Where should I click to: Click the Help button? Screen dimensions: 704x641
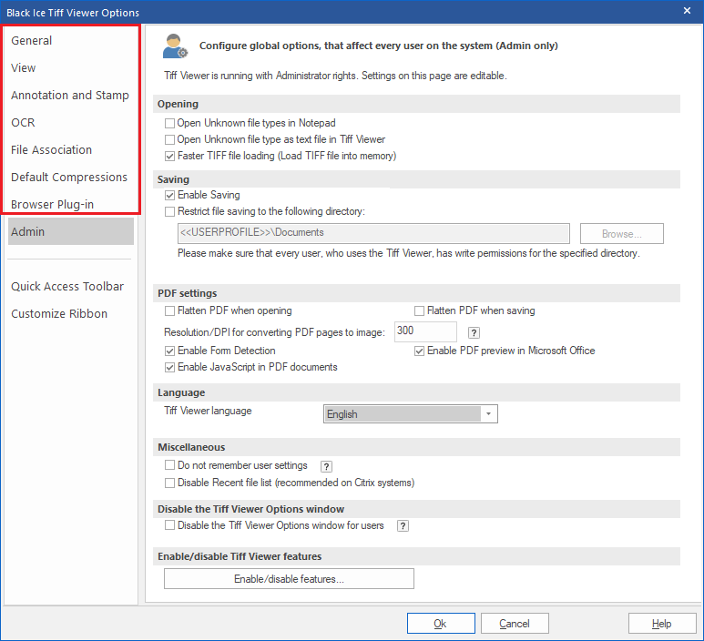click(x=662, y=624)
